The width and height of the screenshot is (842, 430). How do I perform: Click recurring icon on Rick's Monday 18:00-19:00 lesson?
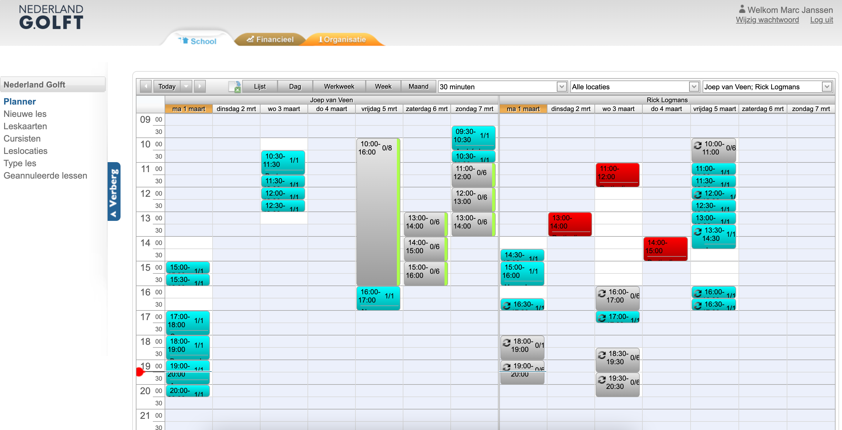click(x=506, y=342)
